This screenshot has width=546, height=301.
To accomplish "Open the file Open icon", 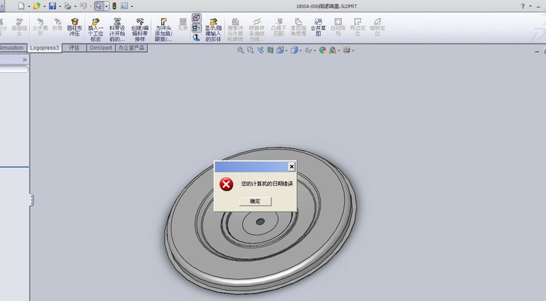I will (37, 6).
